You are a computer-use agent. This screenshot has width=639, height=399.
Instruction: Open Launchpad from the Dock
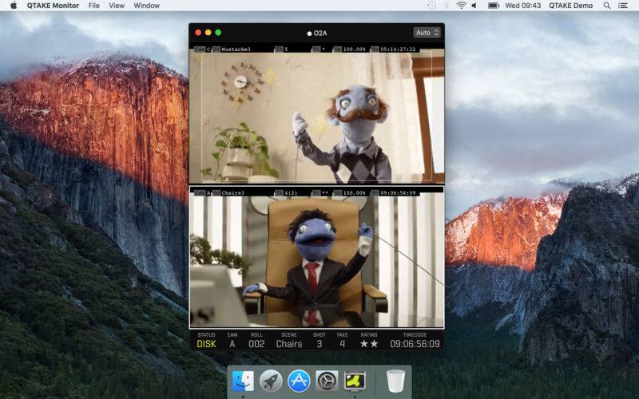click(271, 381)
